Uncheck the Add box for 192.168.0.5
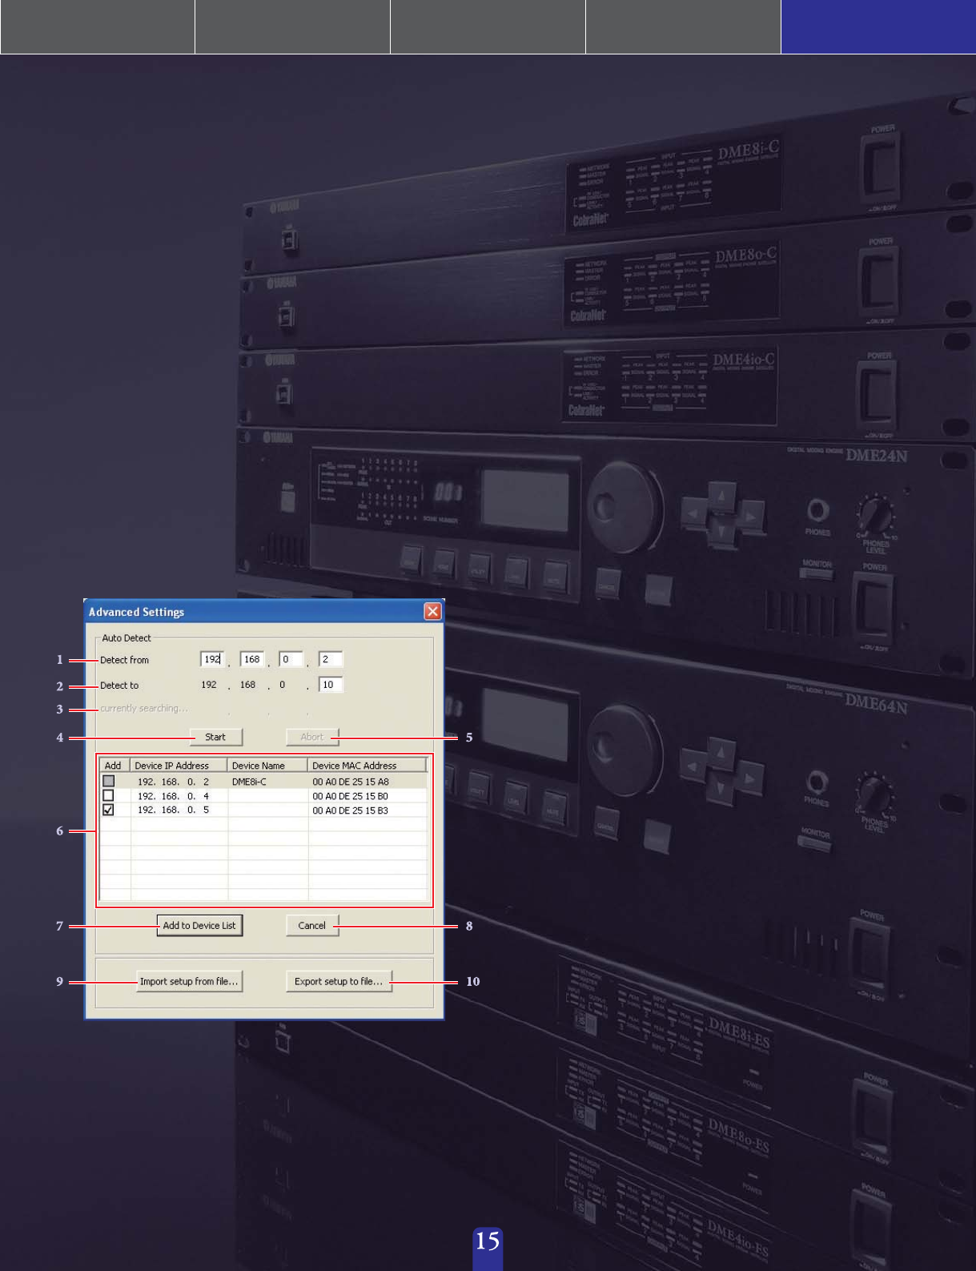 coord(109,810)
